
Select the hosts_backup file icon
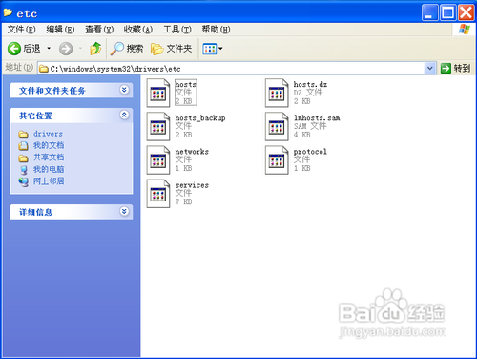click(158, 126)
